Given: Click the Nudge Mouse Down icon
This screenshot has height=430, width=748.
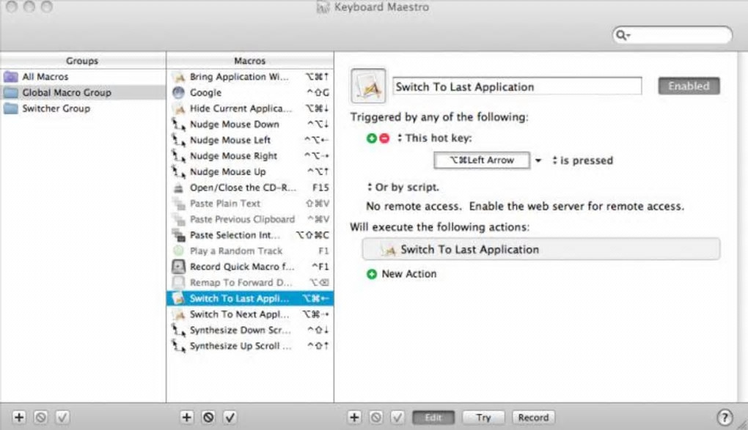Looking at the screenshot, I should [x=178, y=125].
